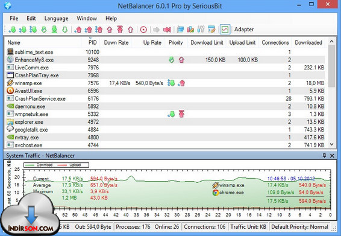Select the AvastUI.exe process
The height and width of the screenshot is (236, 341).
point(165,91)
